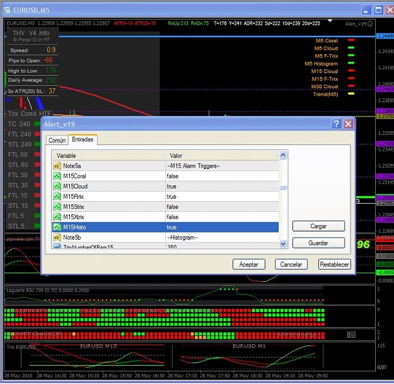Click the Cancelar button
This screenshot has width=394, height=384.
pos(291,265)
